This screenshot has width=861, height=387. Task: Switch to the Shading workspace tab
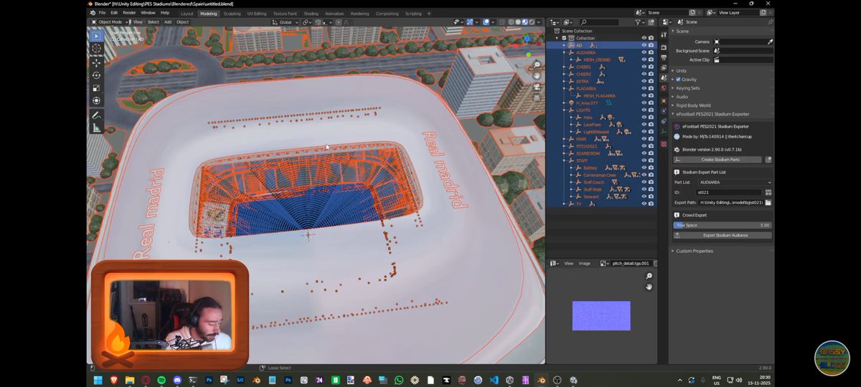coord(311,13)
